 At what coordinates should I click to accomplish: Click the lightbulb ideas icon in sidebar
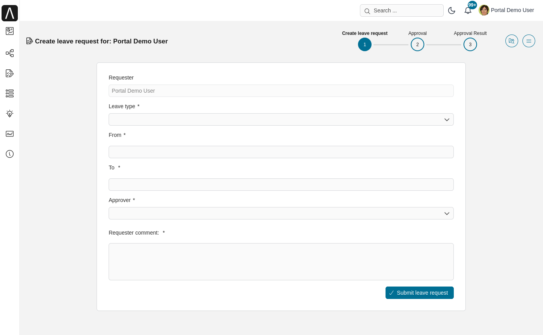point(10,114)
